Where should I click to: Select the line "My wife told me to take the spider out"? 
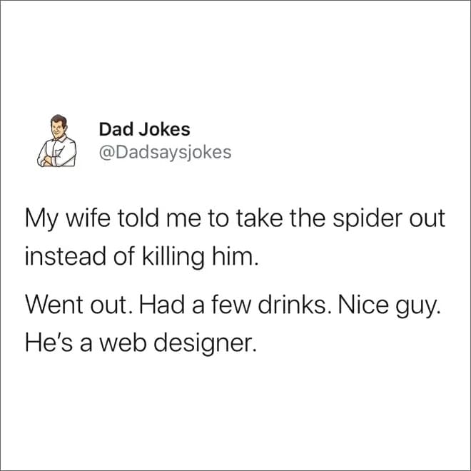coord(235,218)
